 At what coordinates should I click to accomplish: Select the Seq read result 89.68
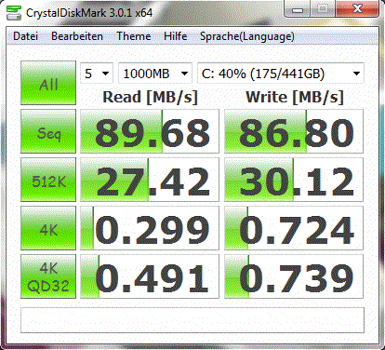click(x=150, y=131)
